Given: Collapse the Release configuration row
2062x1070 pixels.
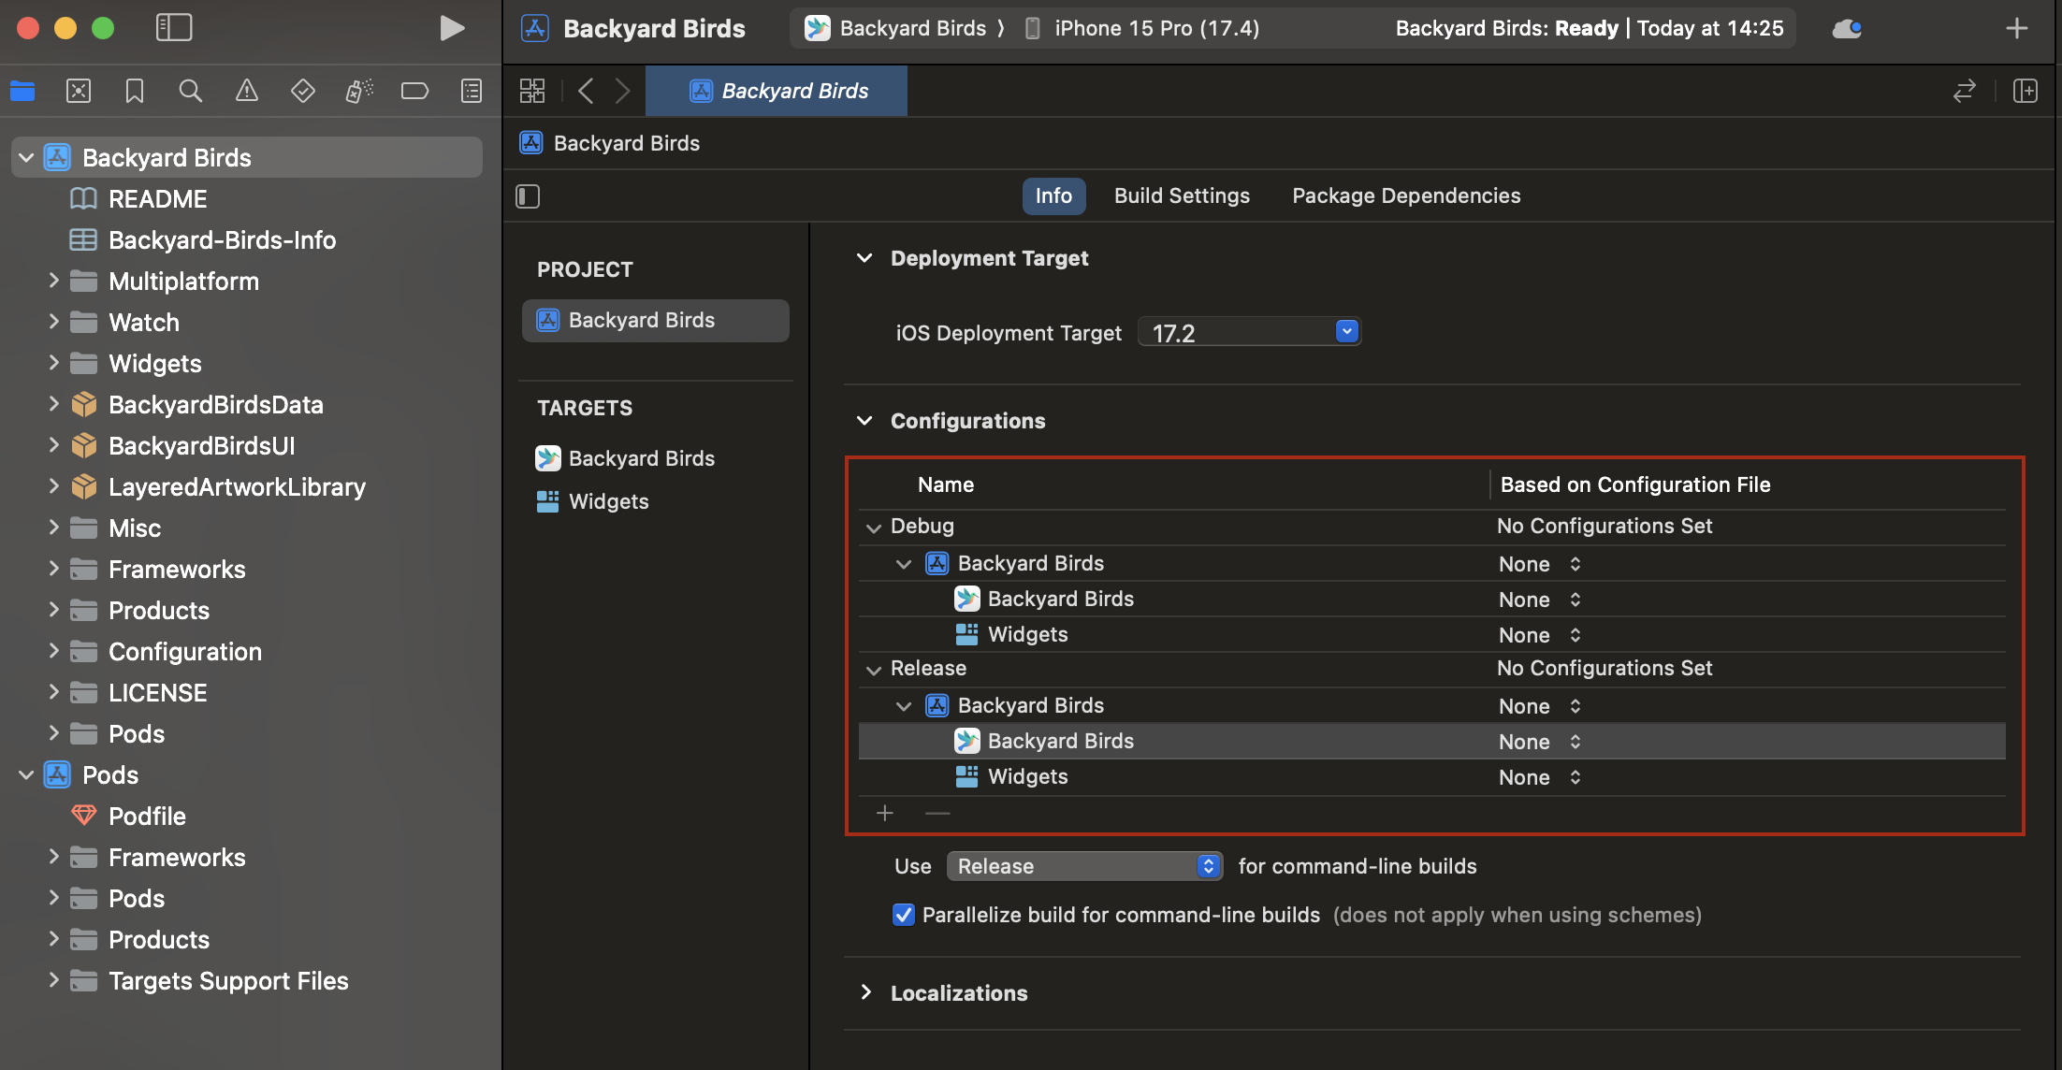Looking at the screenshot, I should point(874,670).
